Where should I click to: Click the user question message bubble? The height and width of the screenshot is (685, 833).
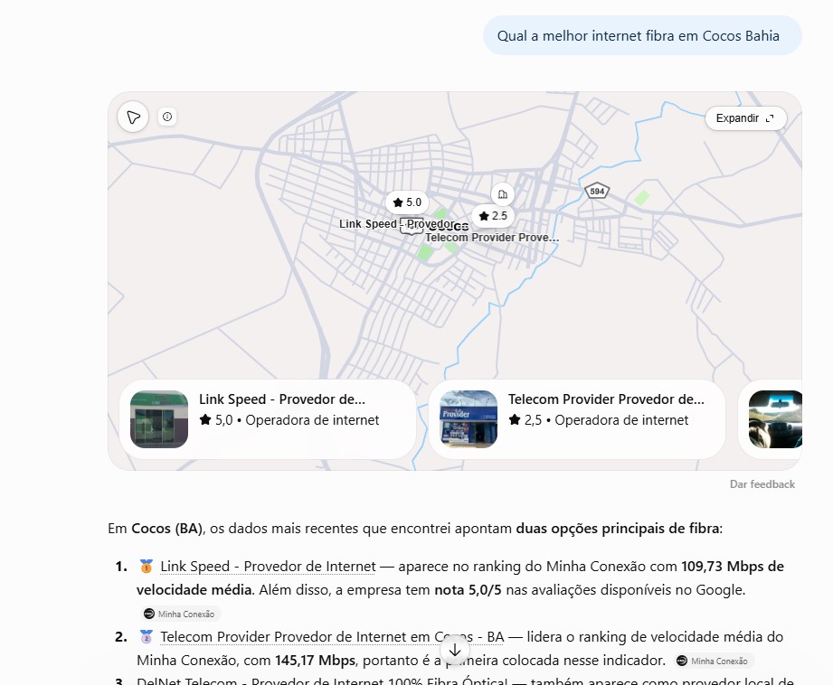(x=642, y=35)
